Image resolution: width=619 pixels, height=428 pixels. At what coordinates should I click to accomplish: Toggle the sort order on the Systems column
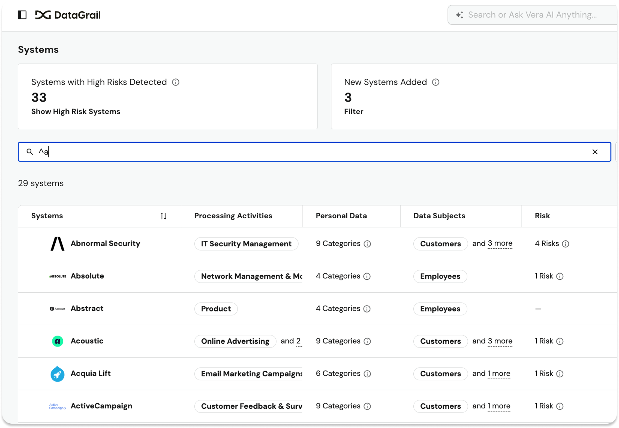[x=163, y=216]
